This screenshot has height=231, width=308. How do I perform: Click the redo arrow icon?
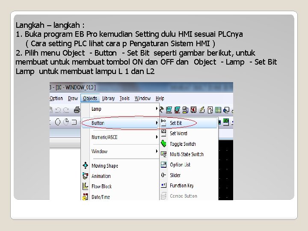(66, 110)
